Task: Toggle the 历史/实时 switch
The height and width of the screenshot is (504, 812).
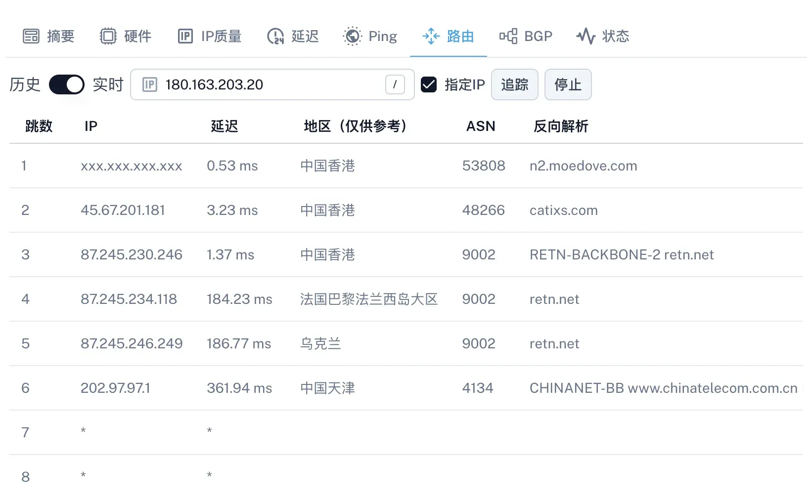Action: click(x=67, y=84)
